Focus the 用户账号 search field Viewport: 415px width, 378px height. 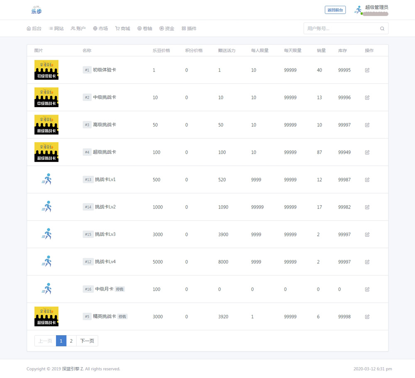tap(340, 29)
